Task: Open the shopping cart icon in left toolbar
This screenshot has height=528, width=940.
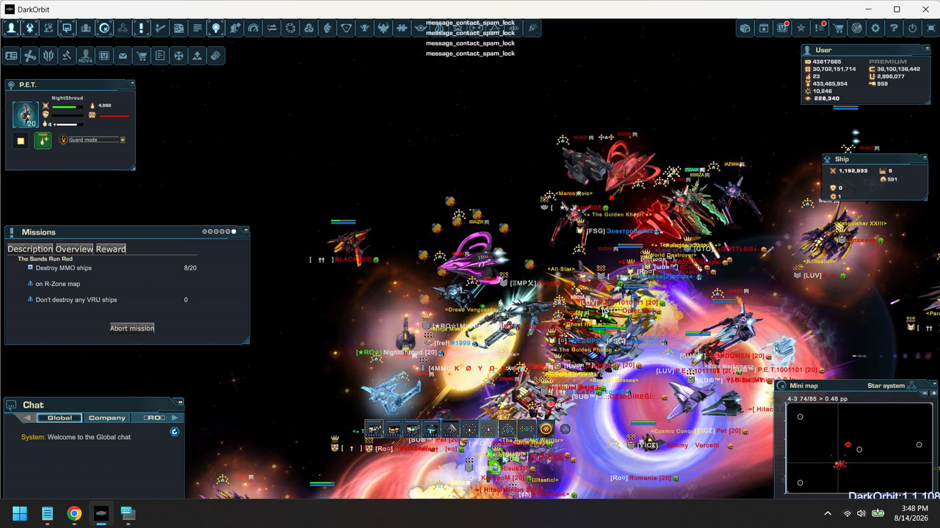Action: coord(142,56)
